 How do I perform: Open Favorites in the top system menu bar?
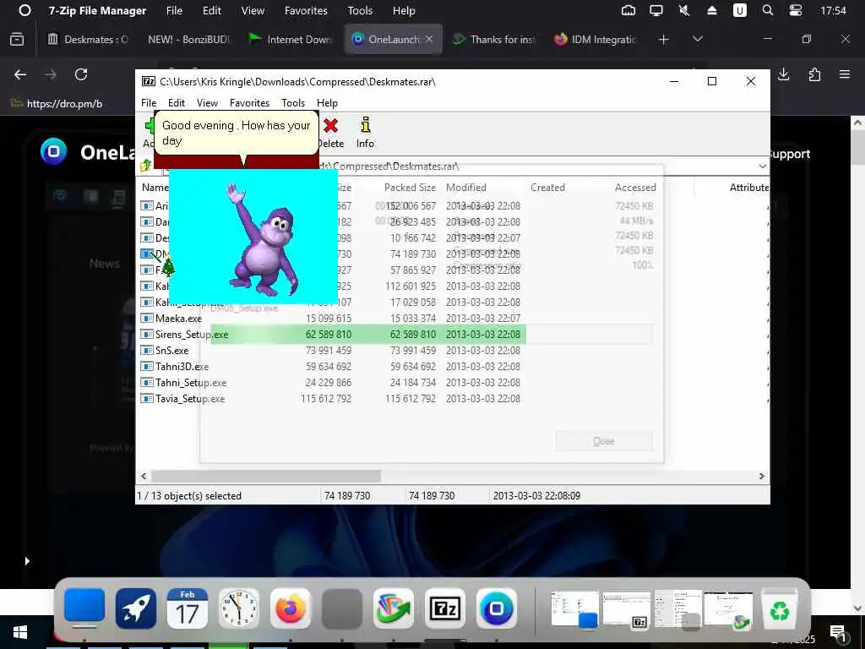click(306, 10)
